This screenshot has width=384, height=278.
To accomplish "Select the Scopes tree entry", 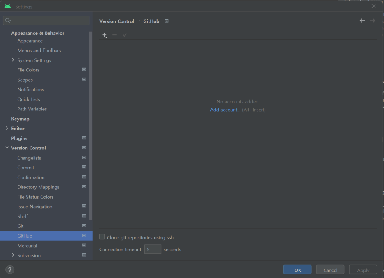I will [x=25, y=80].
